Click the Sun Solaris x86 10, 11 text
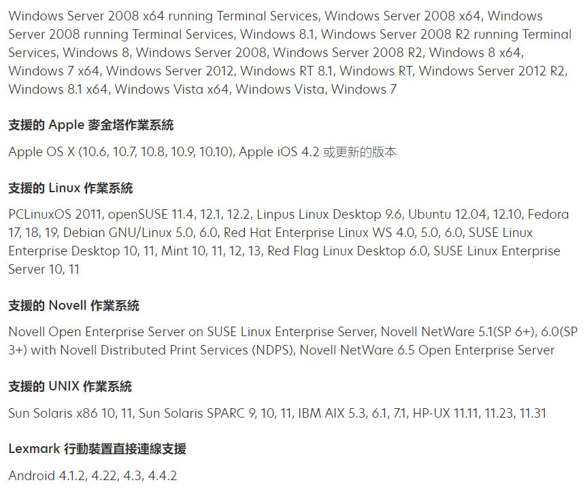Viewport: 585px width, 491px height. (x=71, y=413)
